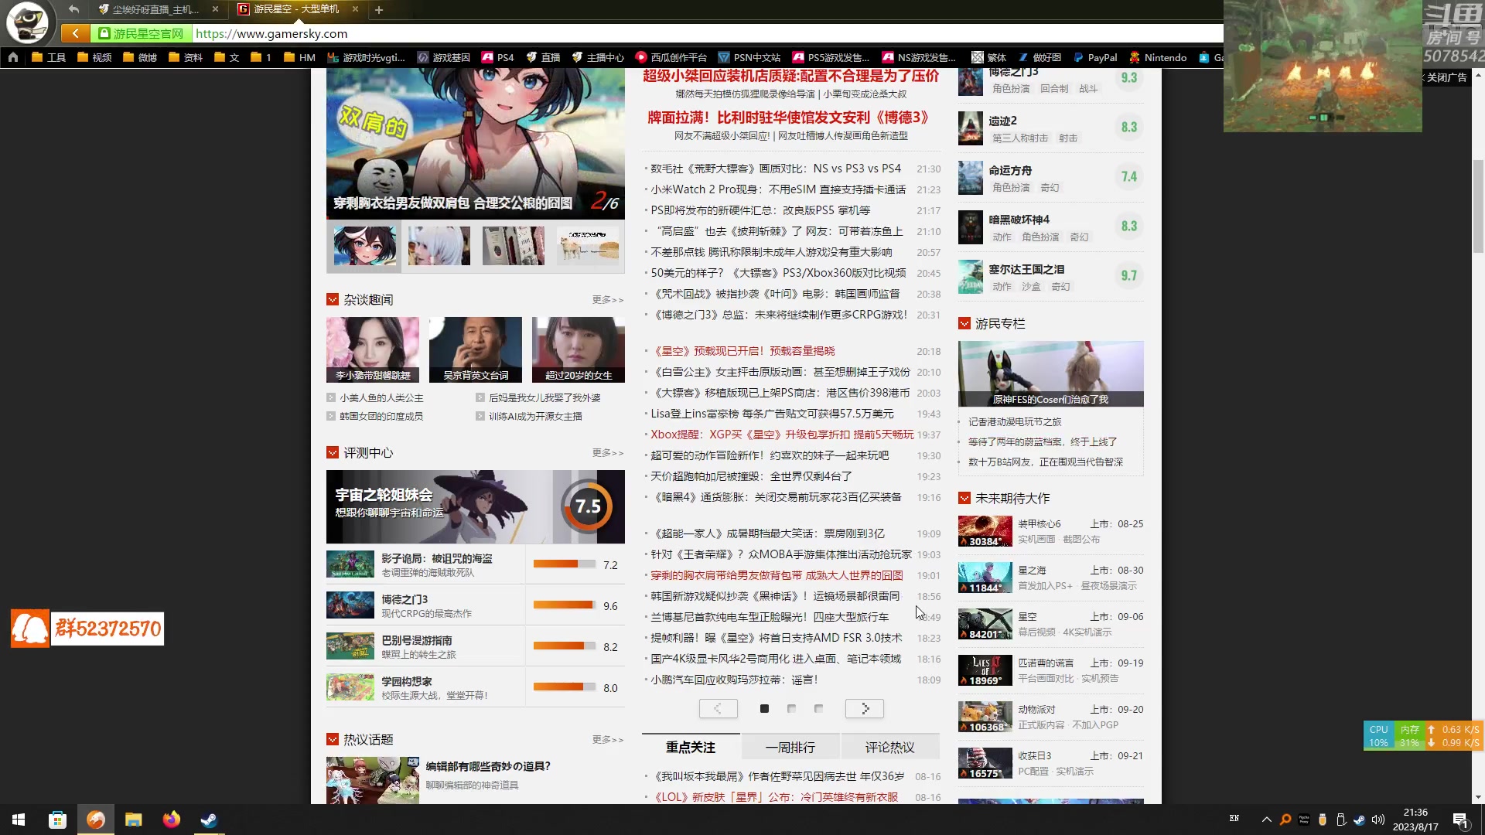Select the third news pagination dot
Viewport: 1485px width, 835px height.
click(818, 708)
